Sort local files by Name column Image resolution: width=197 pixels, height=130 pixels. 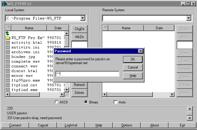click(x=29, y=28)
